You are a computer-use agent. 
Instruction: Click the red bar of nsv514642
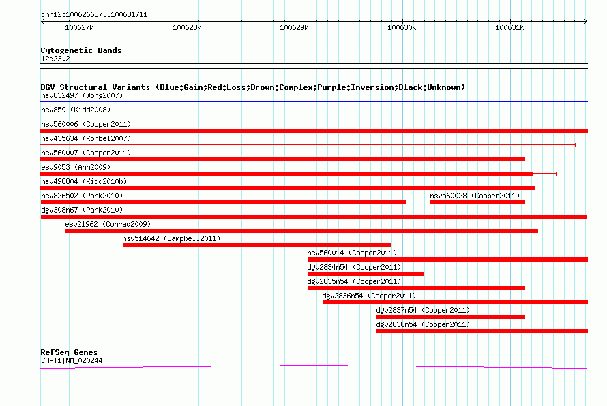coord(257,245)
